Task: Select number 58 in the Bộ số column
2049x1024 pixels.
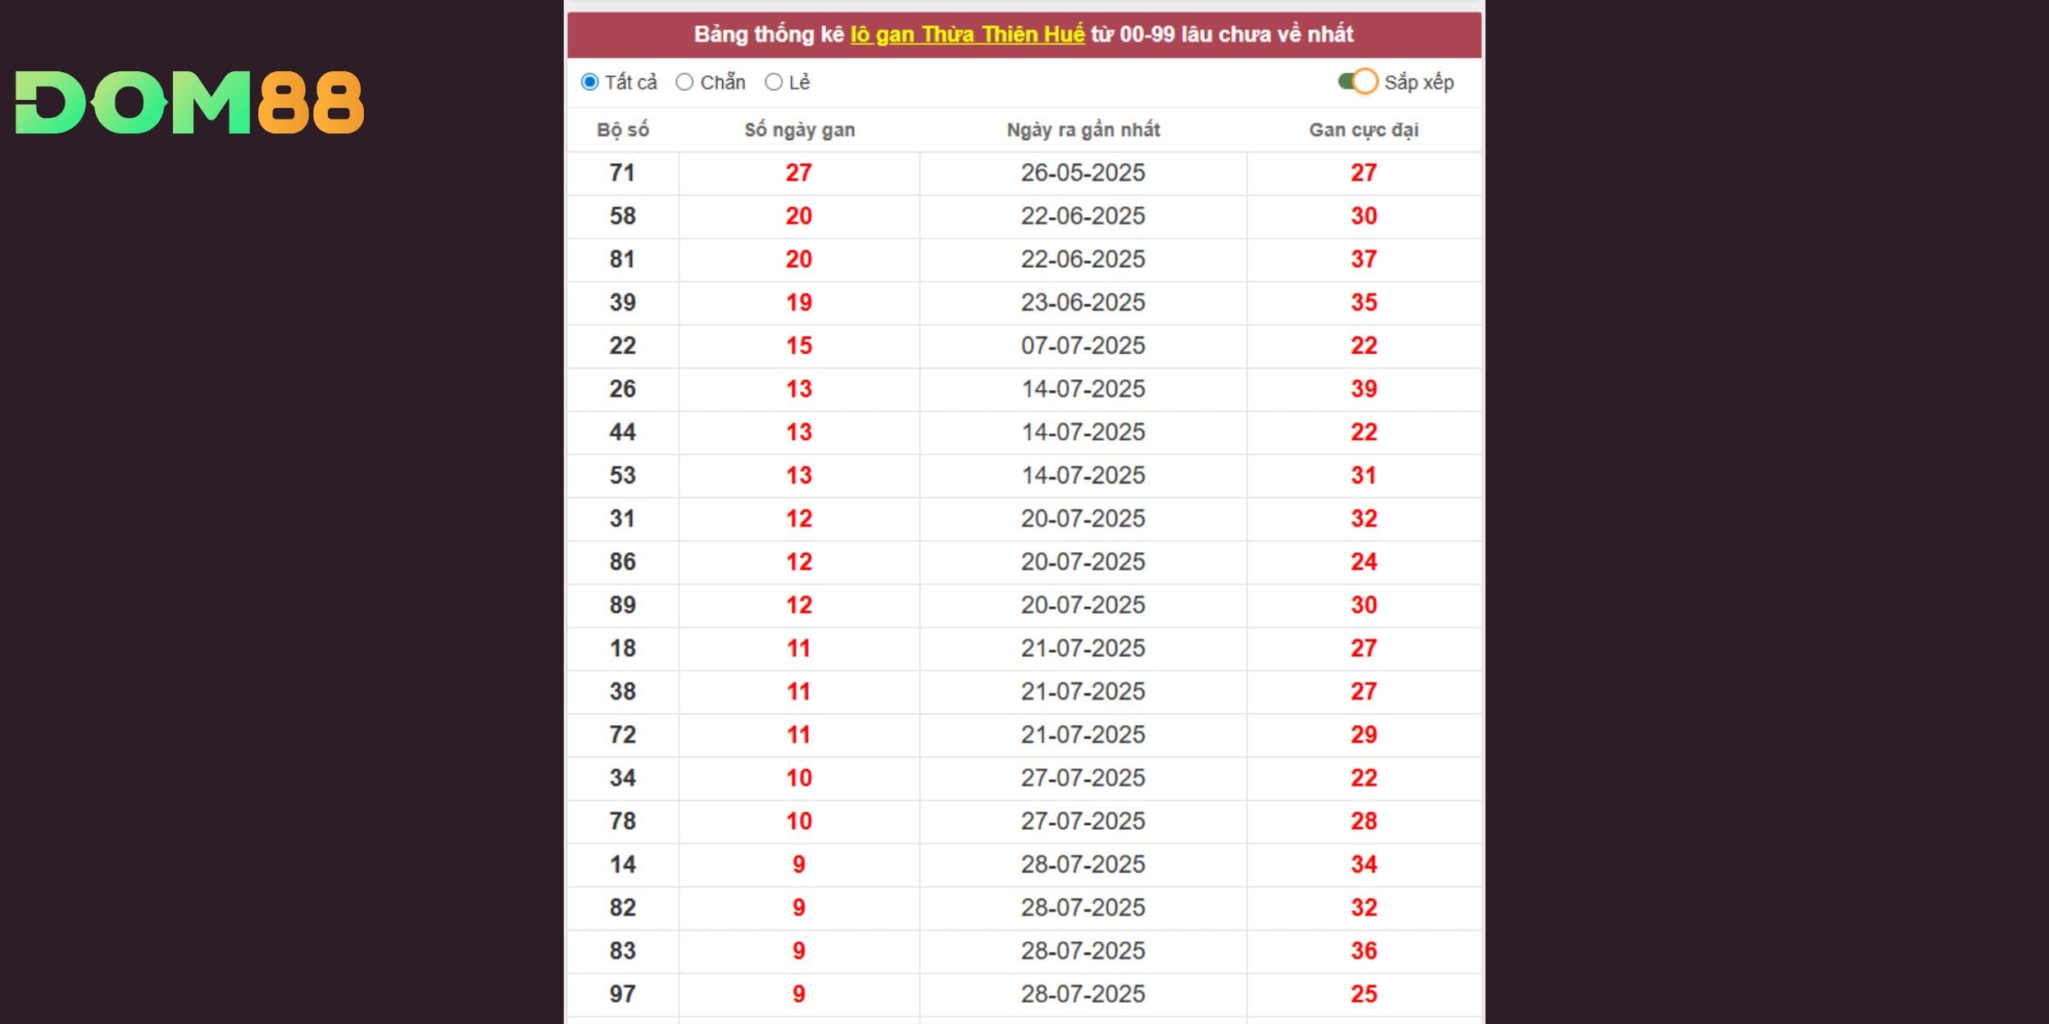Action: (623, 216)
